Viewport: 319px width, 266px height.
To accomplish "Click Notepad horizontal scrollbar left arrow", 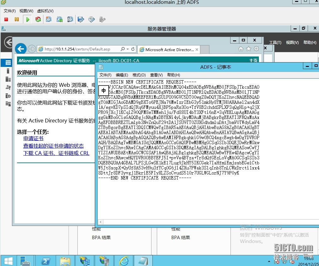I will click(100, 222).
